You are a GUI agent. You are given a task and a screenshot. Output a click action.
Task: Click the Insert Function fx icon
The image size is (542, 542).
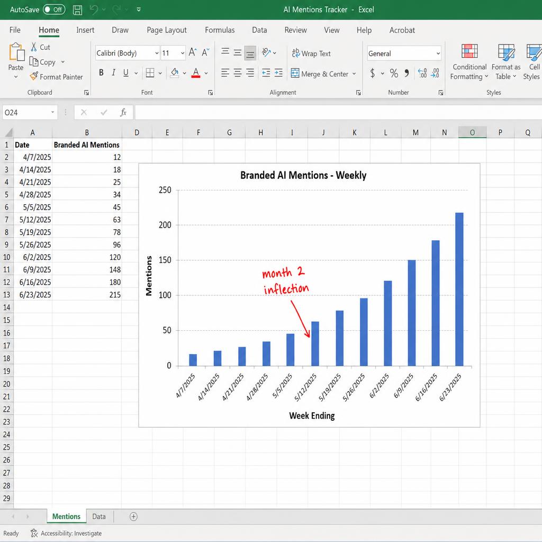coord(123,112)
